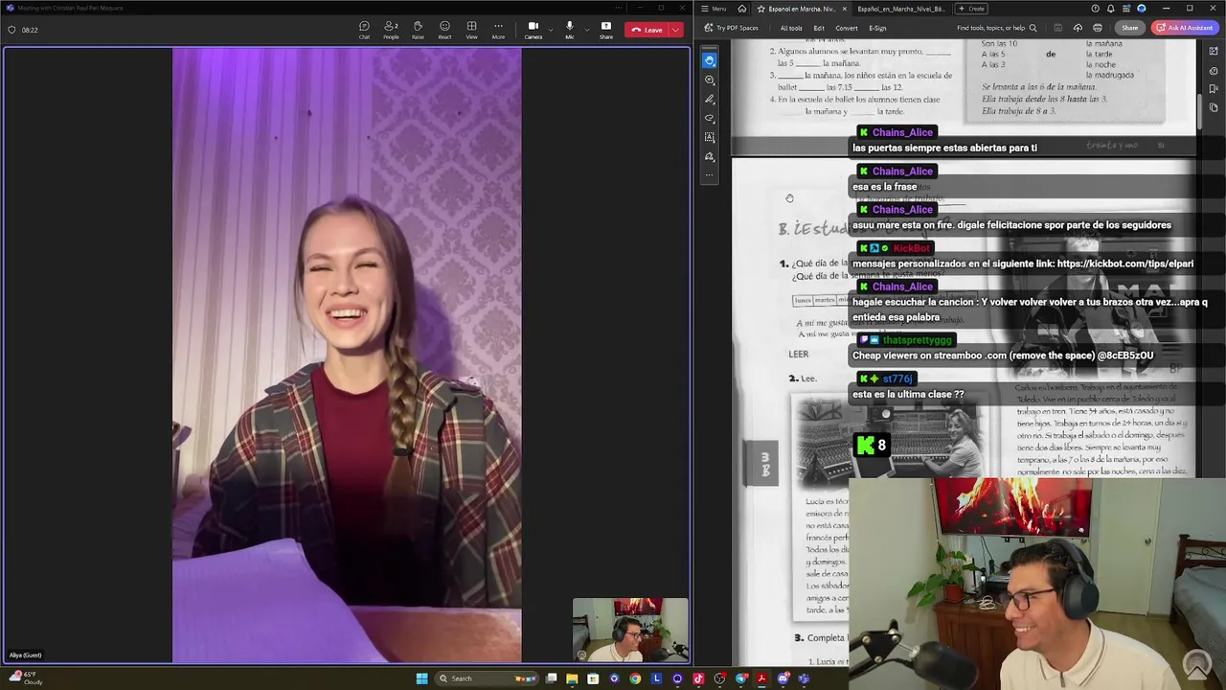Open the bookmarks panel in right rail
The width and height of the screenshot is (1226, 690).
click(1214, 89)
